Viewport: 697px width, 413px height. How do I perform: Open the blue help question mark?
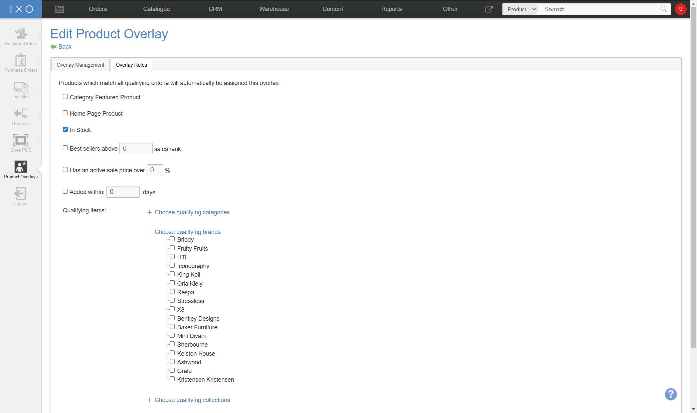pyautogui.click(x=671, y=394)
